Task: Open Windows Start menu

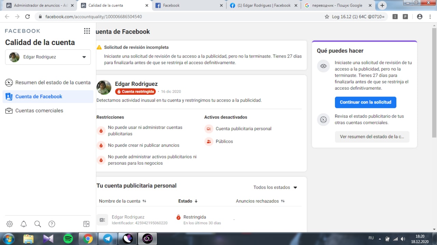Action: tap(8, 239)
